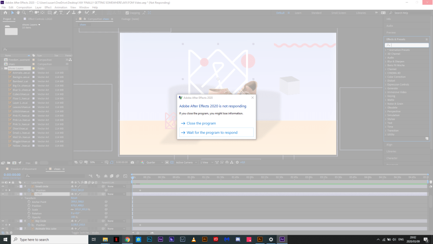
Task: Switch to the Freedom of Movement timeline tab
Action: coord(23,169)
